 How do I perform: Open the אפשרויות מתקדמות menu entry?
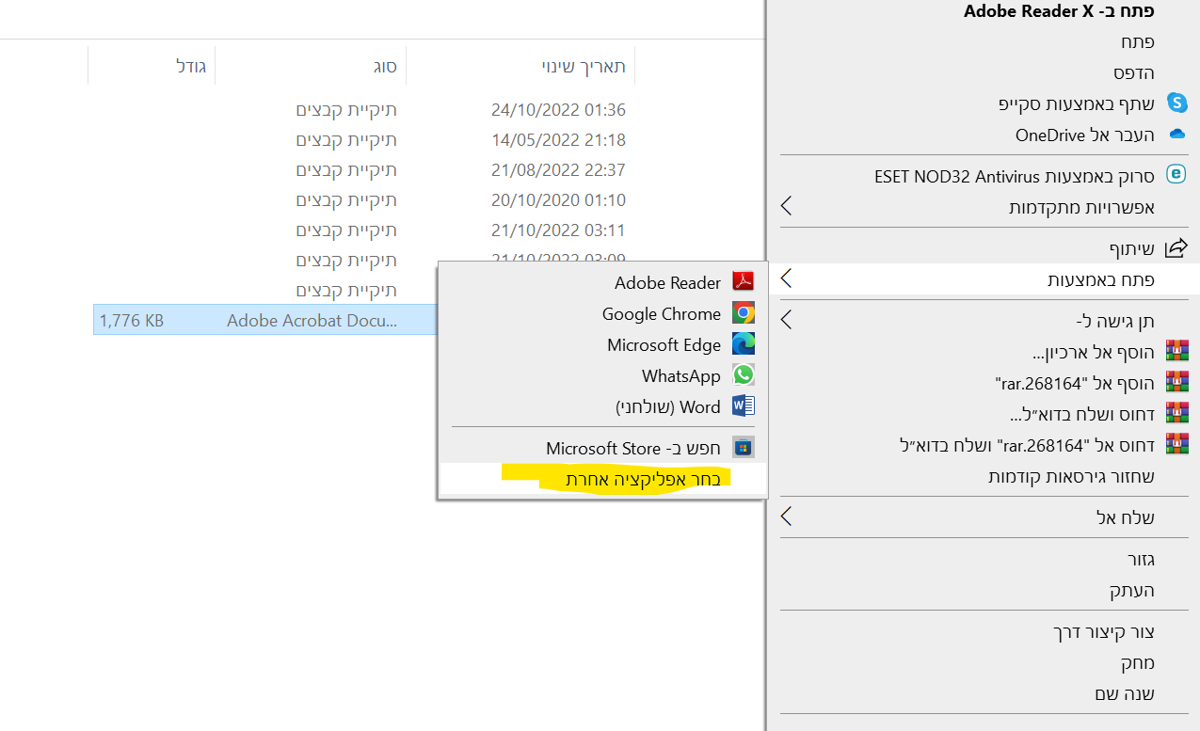1081,207
